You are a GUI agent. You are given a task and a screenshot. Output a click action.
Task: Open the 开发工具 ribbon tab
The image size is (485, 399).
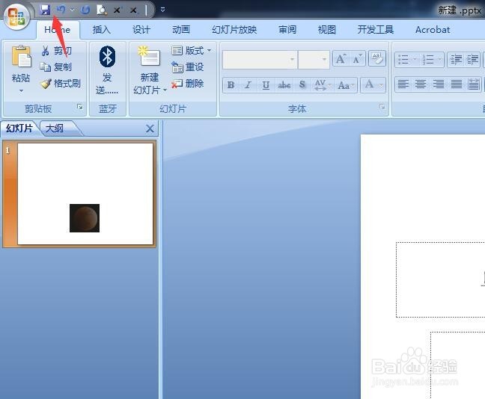tap(376, 30)
